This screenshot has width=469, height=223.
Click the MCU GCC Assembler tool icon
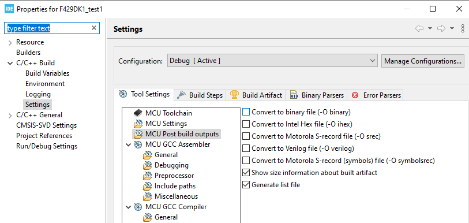(138, 144)
